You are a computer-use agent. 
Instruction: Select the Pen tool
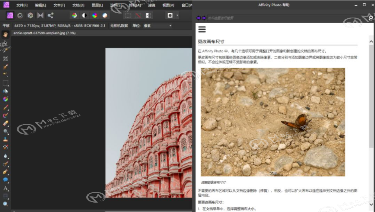5,172
